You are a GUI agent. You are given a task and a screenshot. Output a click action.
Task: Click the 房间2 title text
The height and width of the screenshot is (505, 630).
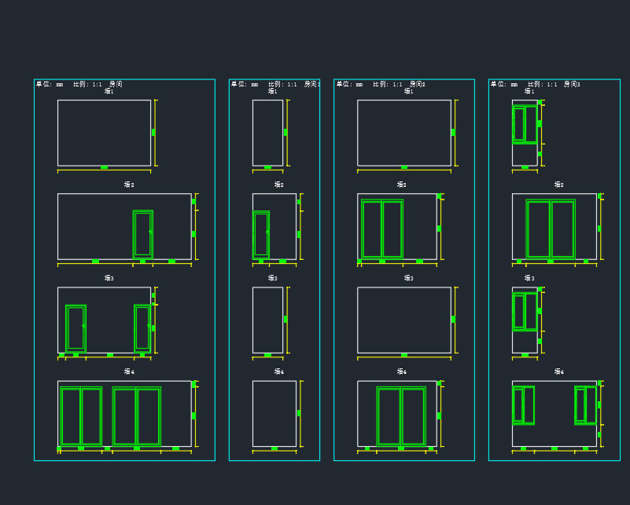(x=417, y=84)
